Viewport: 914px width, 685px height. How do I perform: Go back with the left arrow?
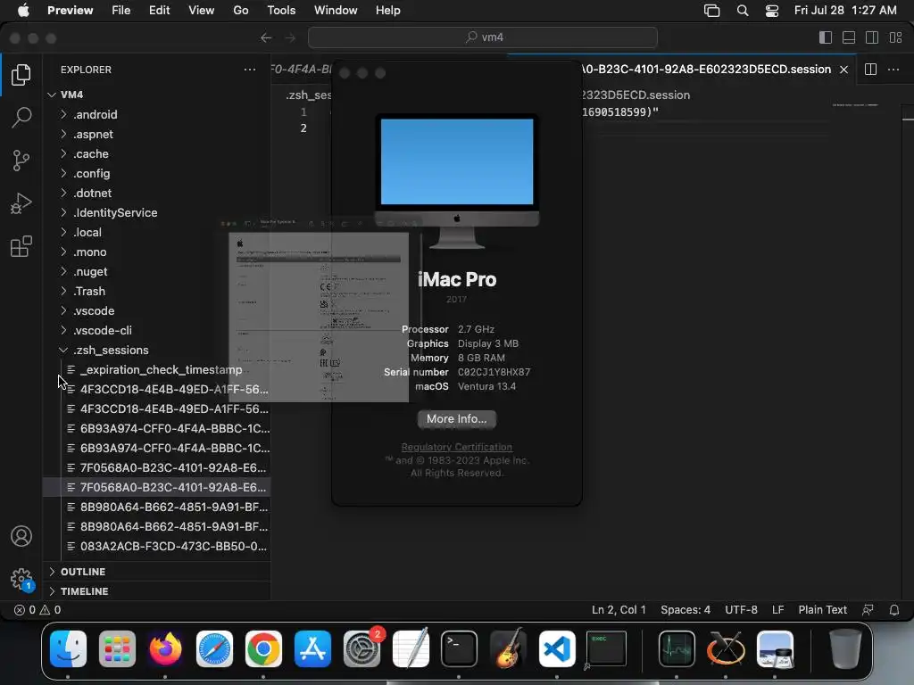point(266,37)
